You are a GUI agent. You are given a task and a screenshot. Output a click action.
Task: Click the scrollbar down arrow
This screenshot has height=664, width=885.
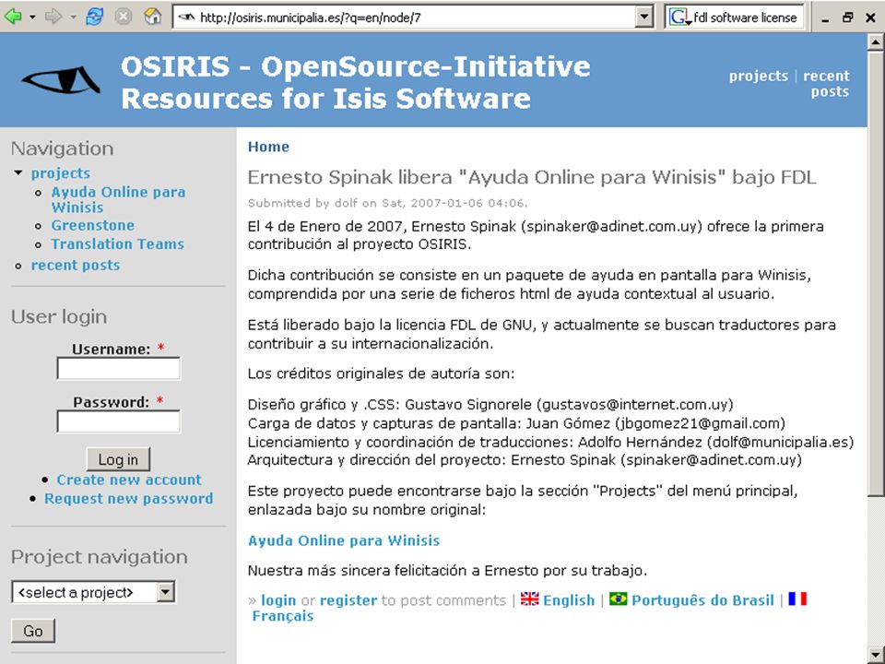(876, 655)
